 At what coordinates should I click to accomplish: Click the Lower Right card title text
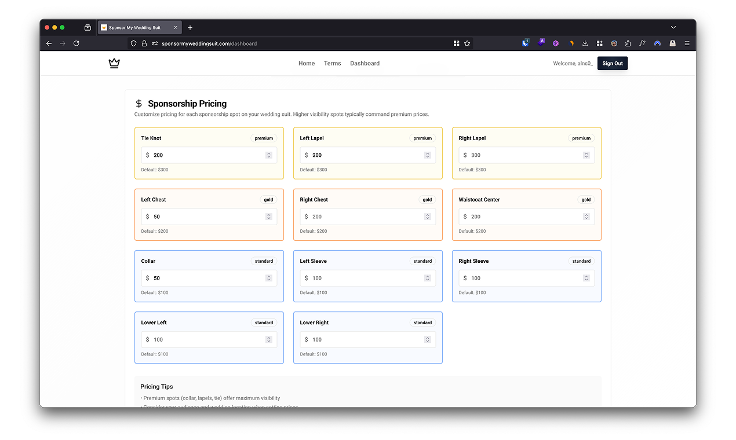pos(315,322)
